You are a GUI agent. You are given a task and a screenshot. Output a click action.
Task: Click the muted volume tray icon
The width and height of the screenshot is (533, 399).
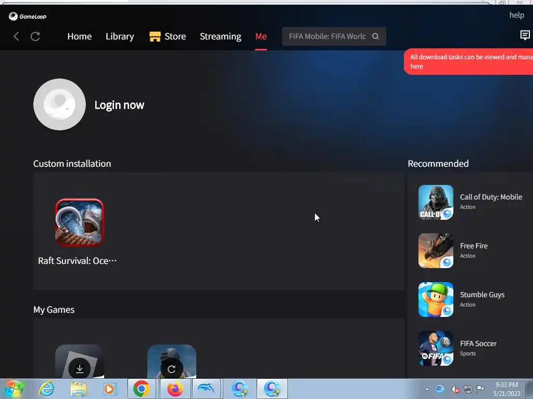click(x=455, y=389)
